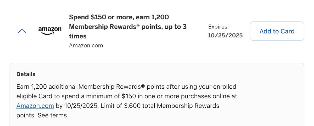Click the Details heading

[x=26, y=74]
